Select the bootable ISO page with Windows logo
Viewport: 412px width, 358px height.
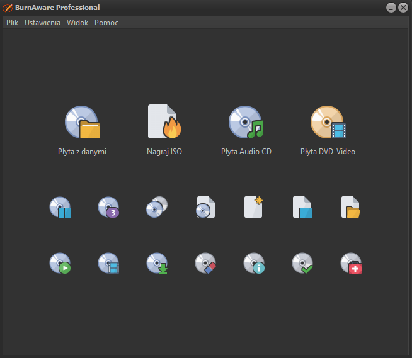tap(302, 207)
